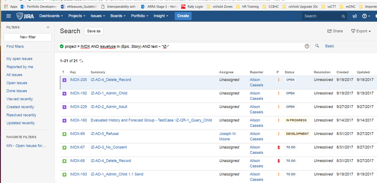The image size is (377, 183).
Task: Select Done issues filter
Action: 17,91
